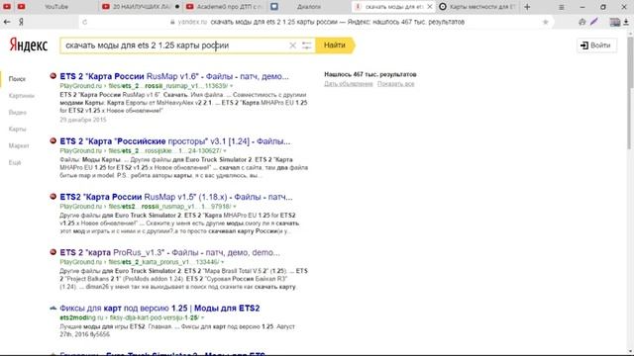This screenshot has height=356, width=634.
Task: Open Yandex home via the Я icon
Action: coord(21,22)
